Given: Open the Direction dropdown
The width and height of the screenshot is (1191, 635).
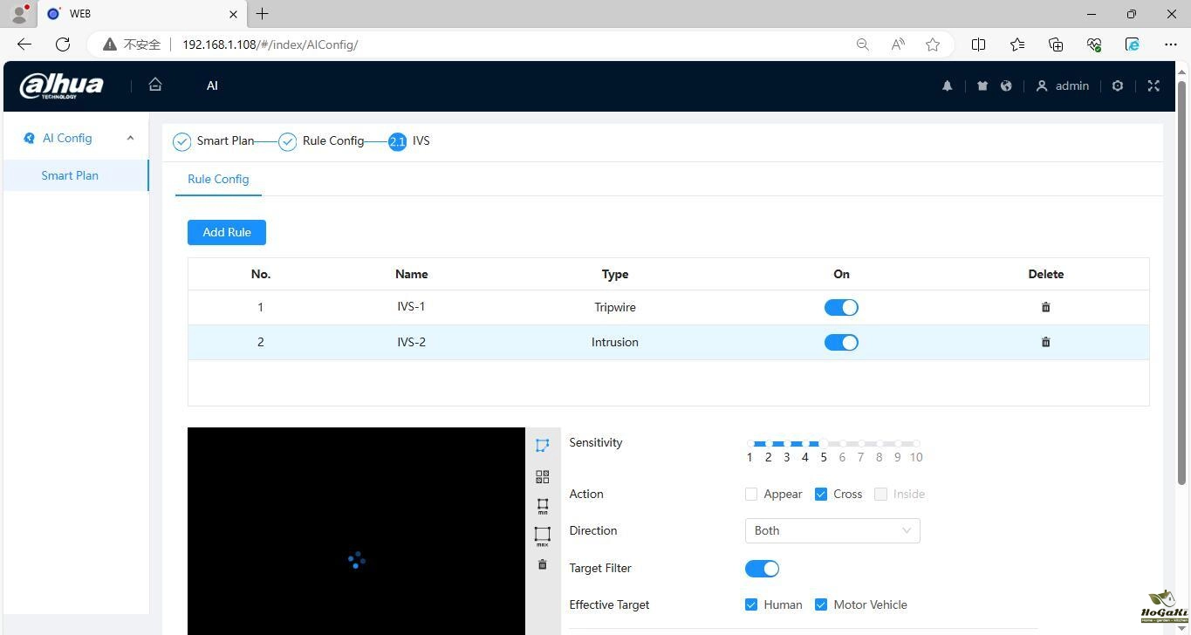Looking at the screenshot, I should 832,530.
